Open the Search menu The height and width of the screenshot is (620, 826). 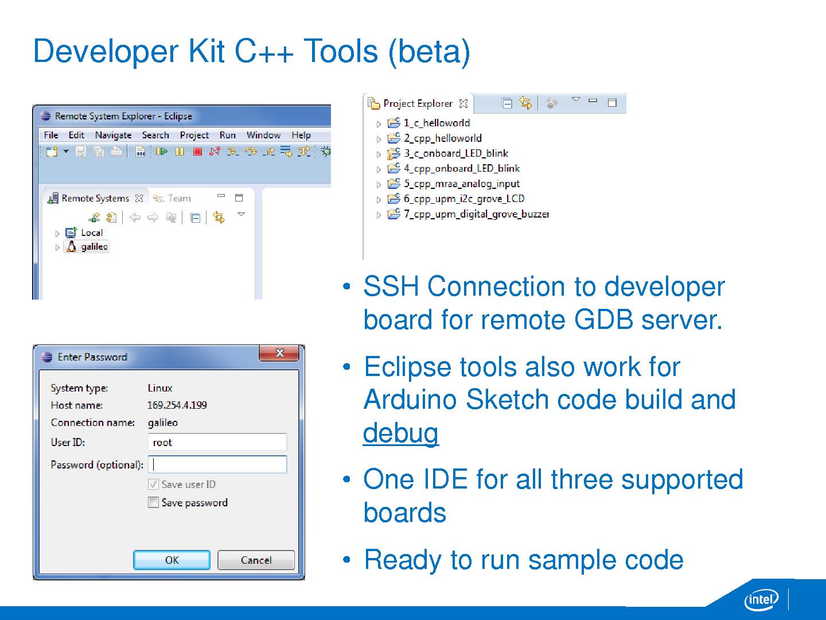pos(155,135)
